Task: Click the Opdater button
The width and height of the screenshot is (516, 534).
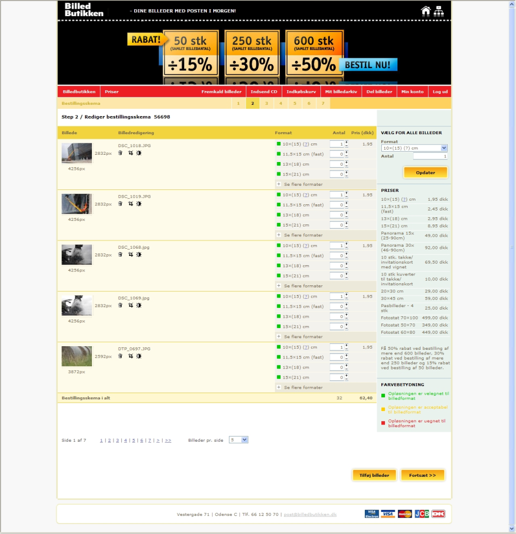Action: pos(425,173)
